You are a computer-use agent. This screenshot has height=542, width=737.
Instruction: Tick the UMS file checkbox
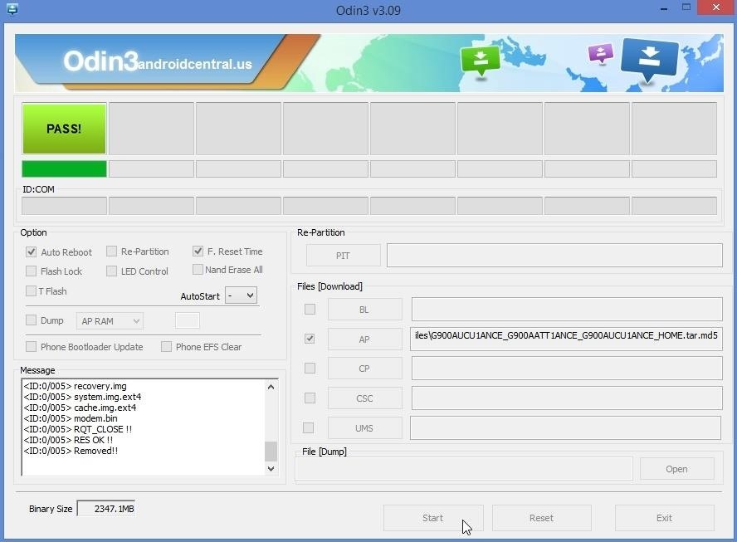click(x=309, y=427)
